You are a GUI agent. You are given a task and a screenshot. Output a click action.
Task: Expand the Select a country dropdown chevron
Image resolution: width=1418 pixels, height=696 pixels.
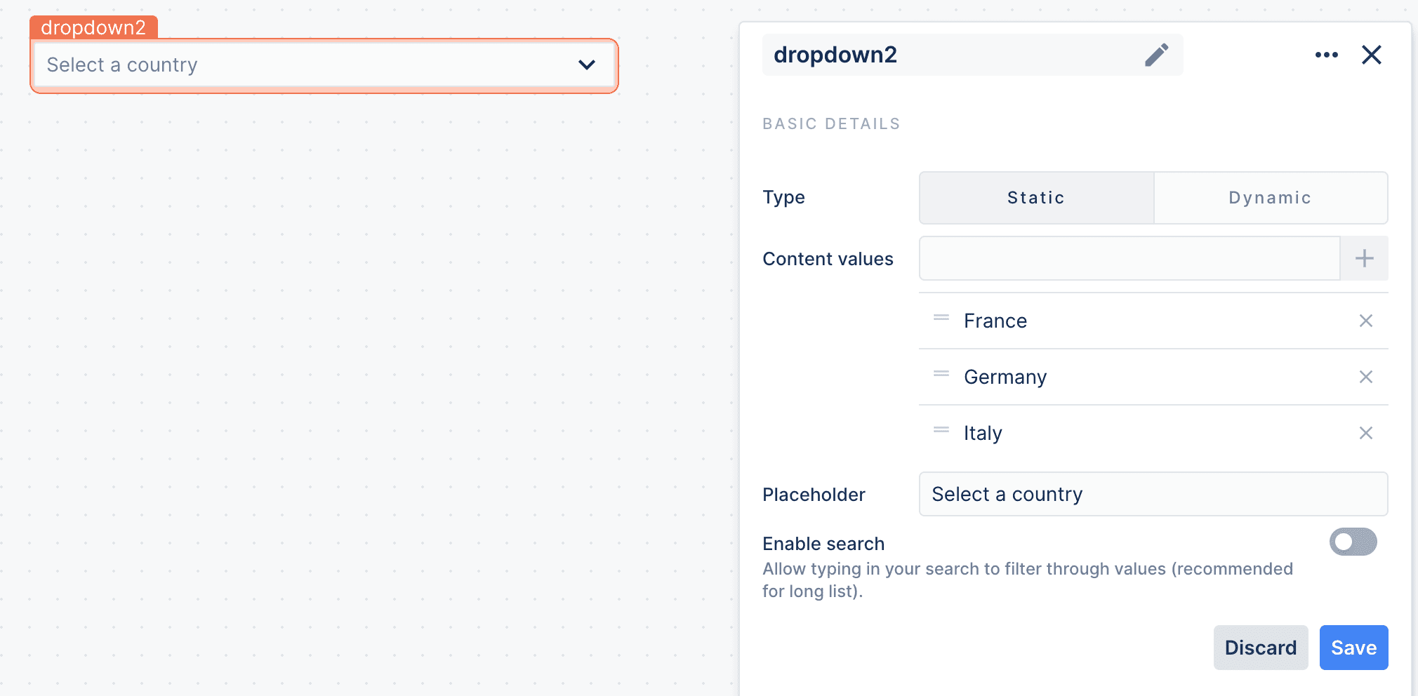pyautogui.click(x=586, y=65)
